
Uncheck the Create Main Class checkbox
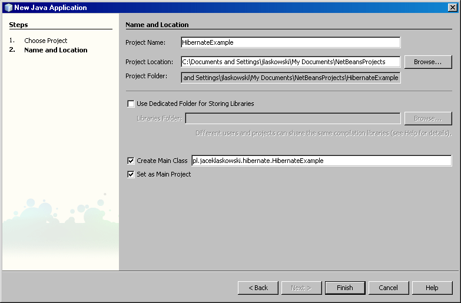click(131, 161)
